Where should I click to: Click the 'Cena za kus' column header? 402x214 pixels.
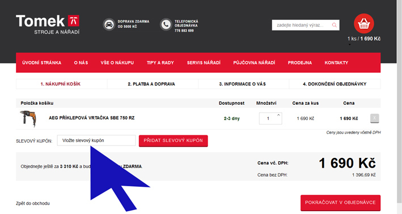pyautogui.click(x=306, y=103)
